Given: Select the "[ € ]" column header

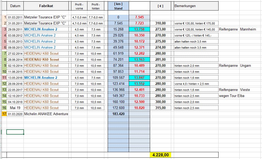Looking at the screenshot, I should click(x=160, y=6).
